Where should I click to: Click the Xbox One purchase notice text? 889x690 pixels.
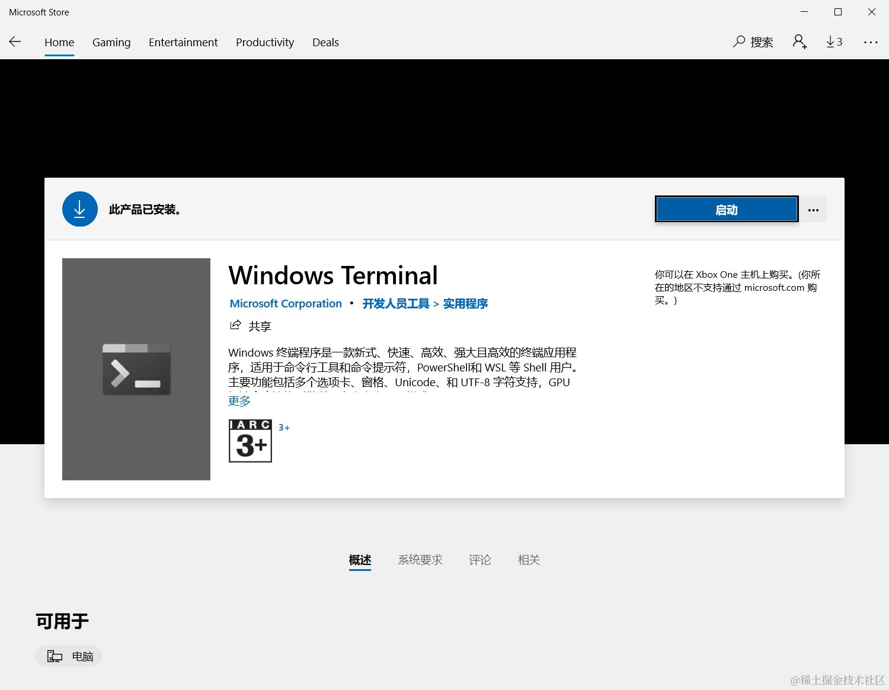pos(738,287)
